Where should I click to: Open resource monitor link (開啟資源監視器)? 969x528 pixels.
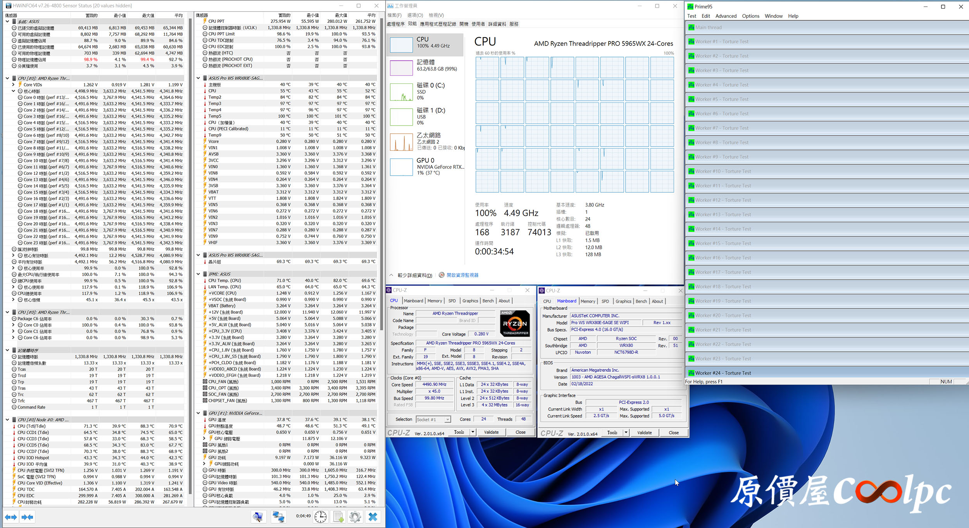(462, 275)
